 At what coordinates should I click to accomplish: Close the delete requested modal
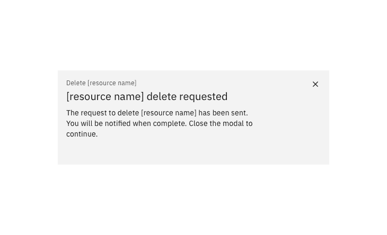pyautogui.click(x=315, y=84)
